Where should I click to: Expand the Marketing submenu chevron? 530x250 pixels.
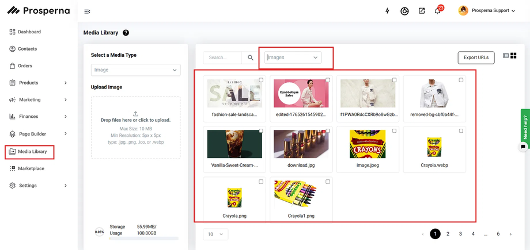pyautogui.click(x=66, y=100)
